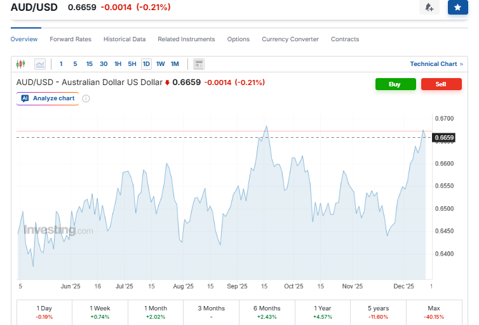Open the Related Instruments tab

(x=186, y=39)
